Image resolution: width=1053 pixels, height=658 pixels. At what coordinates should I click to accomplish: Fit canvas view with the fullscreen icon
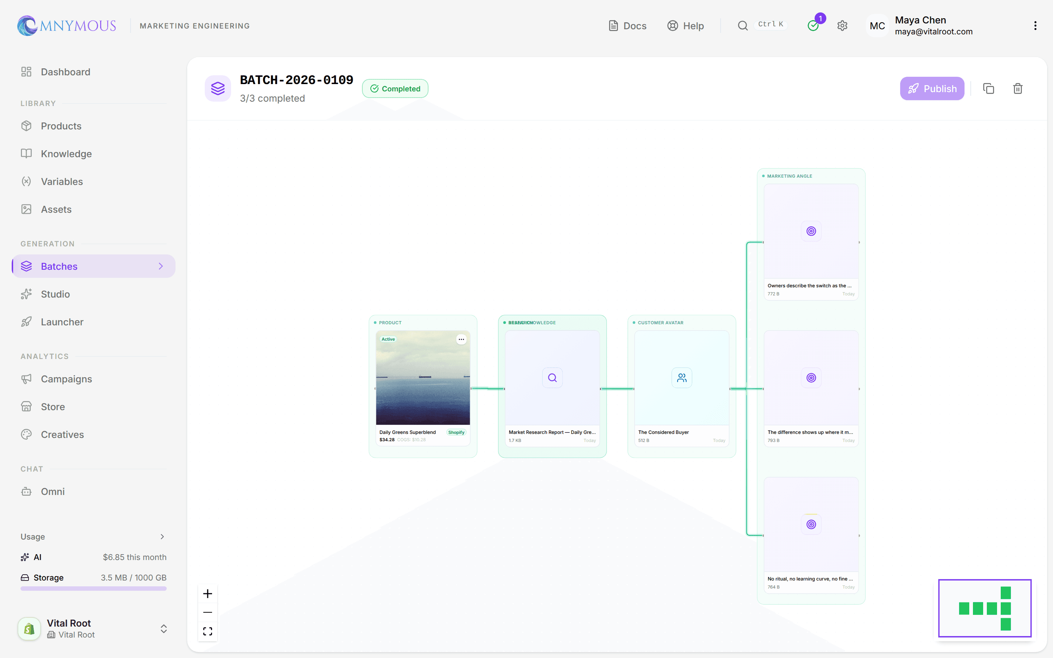point(208,631)
